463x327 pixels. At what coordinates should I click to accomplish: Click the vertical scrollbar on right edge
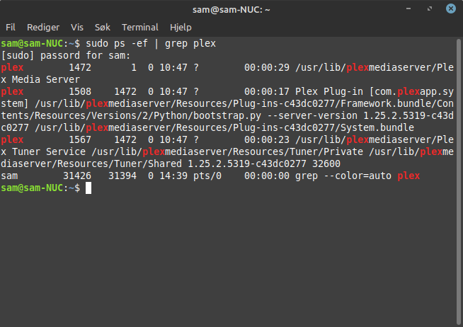[459, 181]
